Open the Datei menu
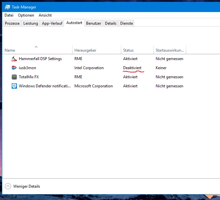 (9, 15)
